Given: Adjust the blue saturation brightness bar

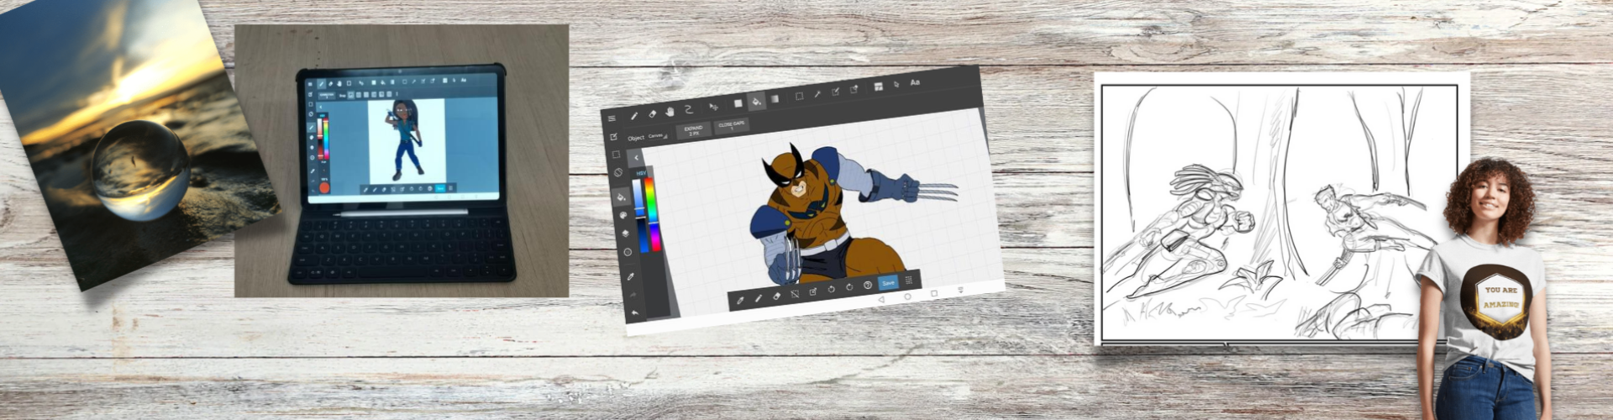Looking at the screenshot, I should pyautogui.click(x=640, y=216).
